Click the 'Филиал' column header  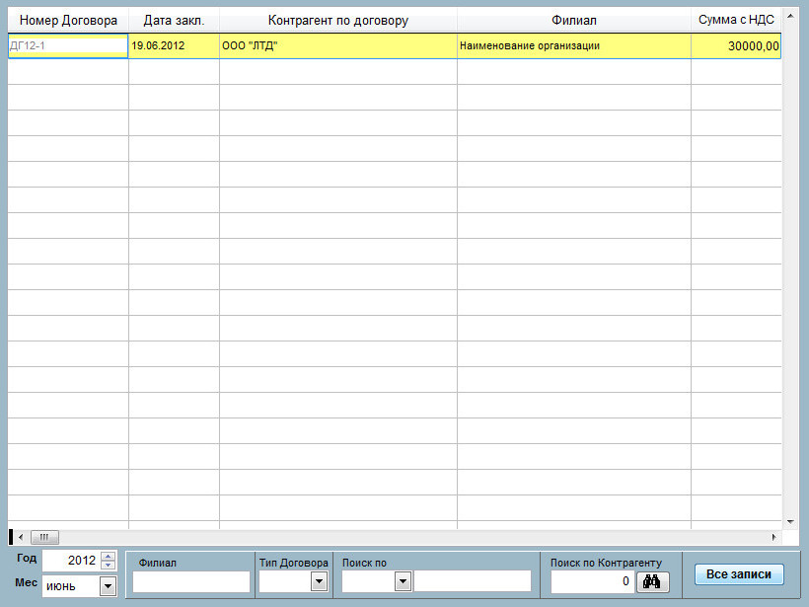click(574, 20)
